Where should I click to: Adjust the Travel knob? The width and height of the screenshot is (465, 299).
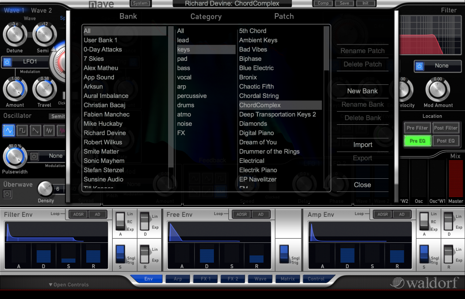click(44, 89)
